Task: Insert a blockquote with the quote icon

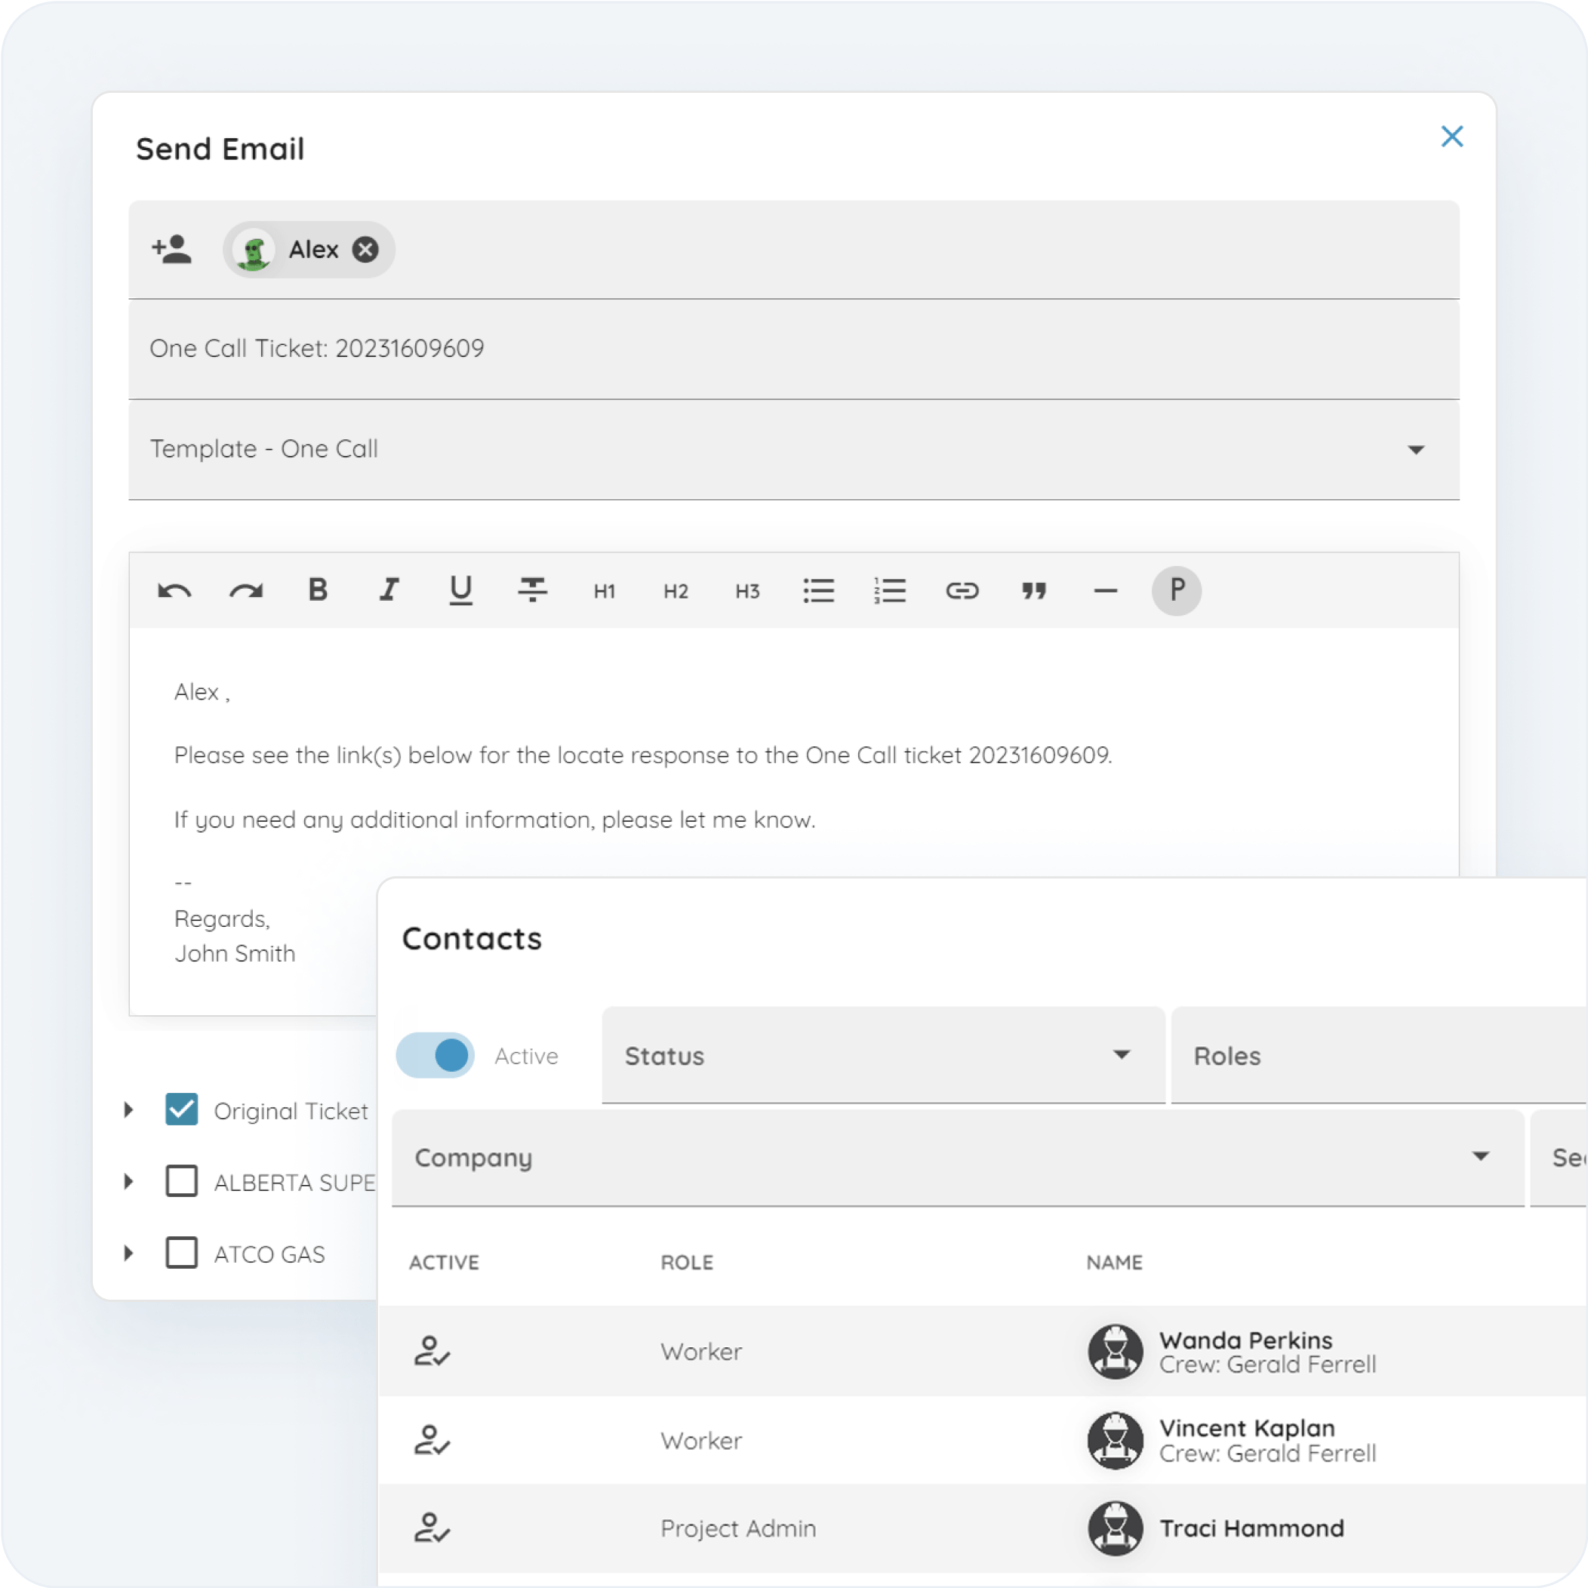Action: pyautogui.click(x=1033, y=590)
